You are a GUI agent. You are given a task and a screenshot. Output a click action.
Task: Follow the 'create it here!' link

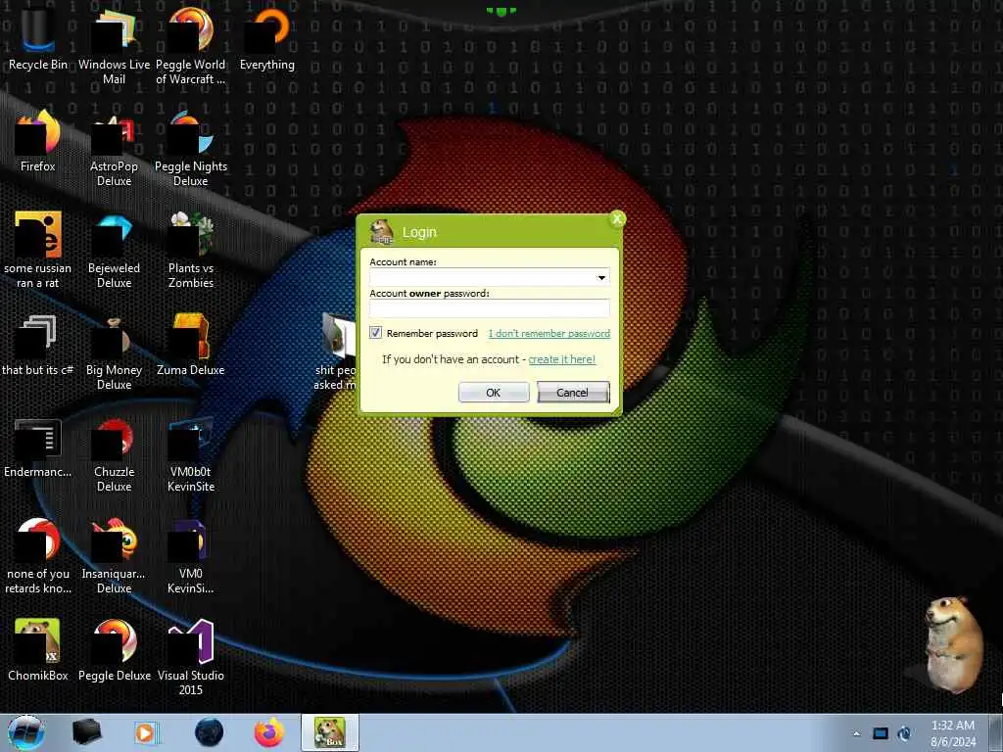click(561, 359)
